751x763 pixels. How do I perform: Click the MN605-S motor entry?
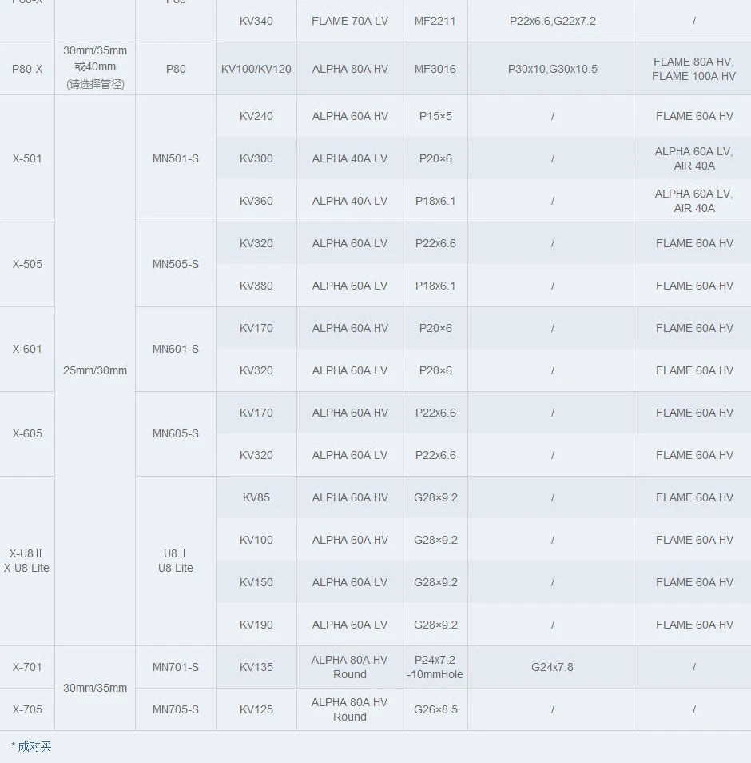pyautogui.click(x=176, y=434)
